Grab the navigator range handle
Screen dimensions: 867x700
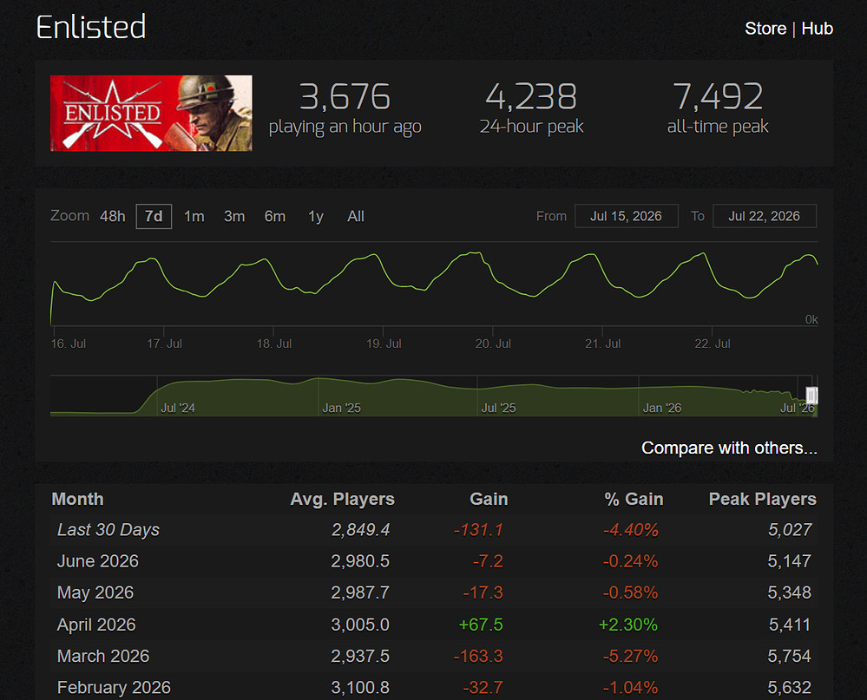[x=811, y=396]
